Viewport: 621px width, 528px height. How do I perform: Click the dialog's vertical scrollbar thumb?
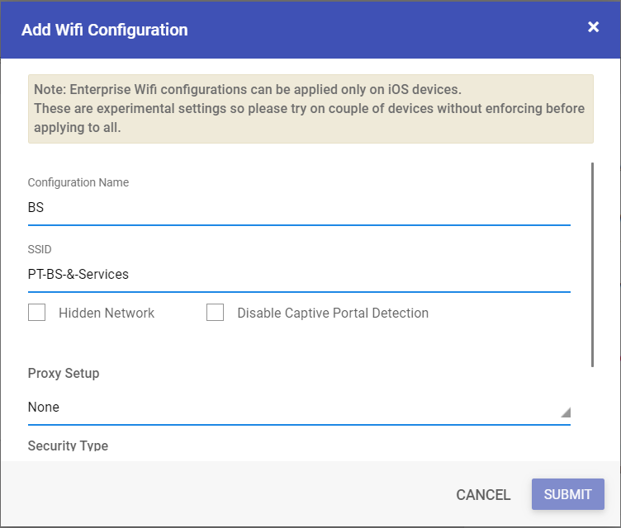point(592,264)
